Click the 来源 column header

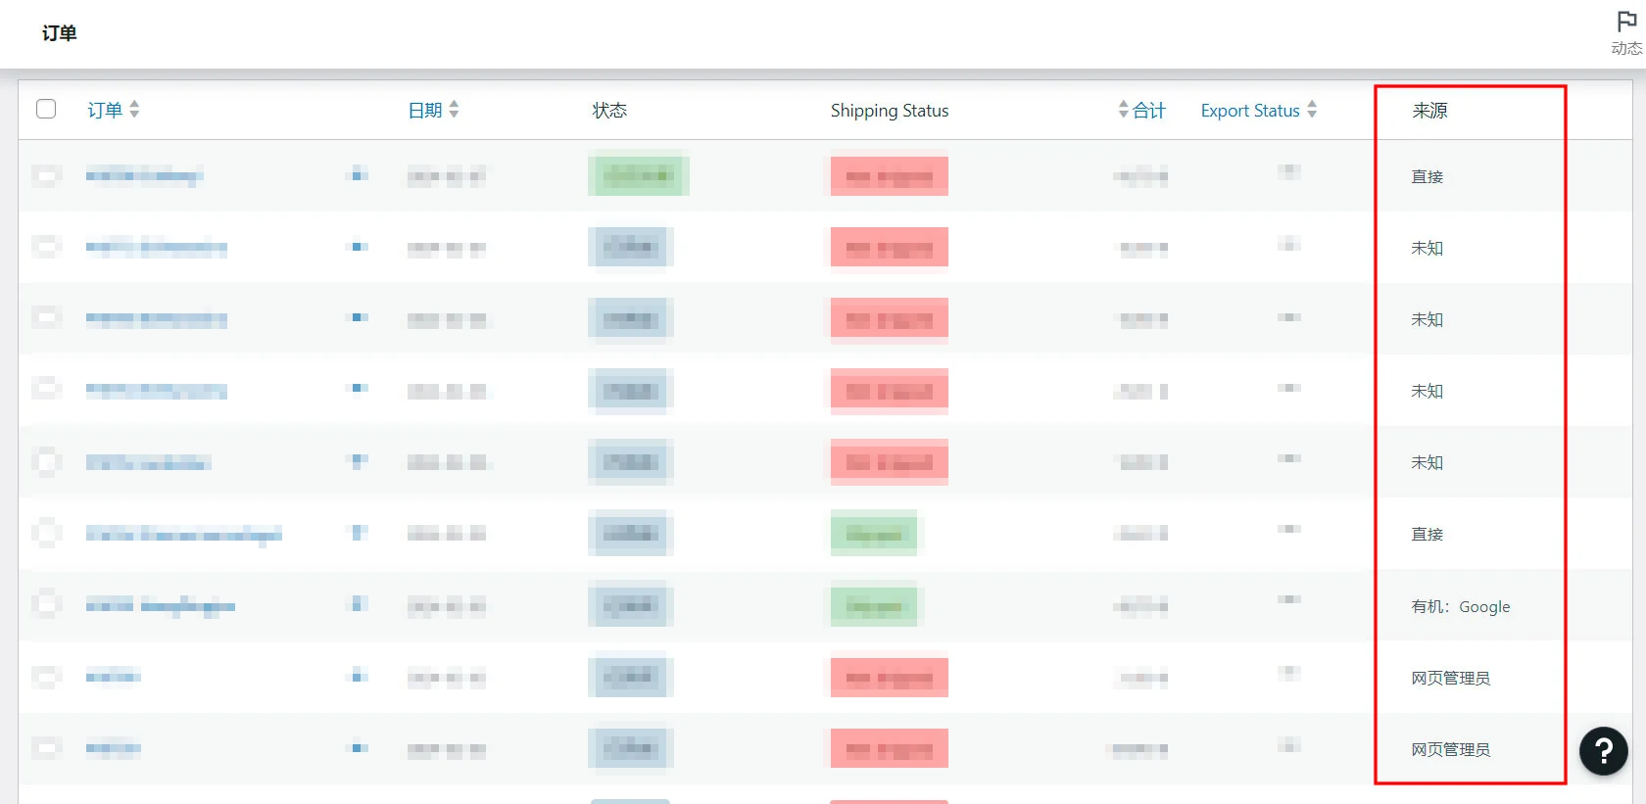coord(1429,111)
